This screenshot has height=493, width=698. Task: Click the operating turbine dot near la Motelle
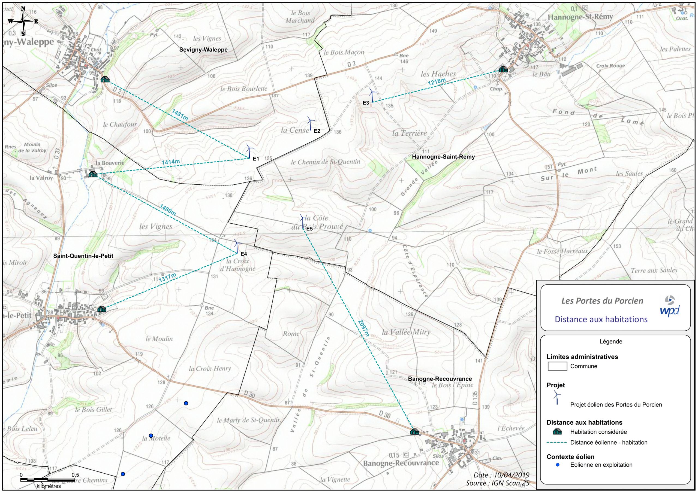click(x=151, y=436)
